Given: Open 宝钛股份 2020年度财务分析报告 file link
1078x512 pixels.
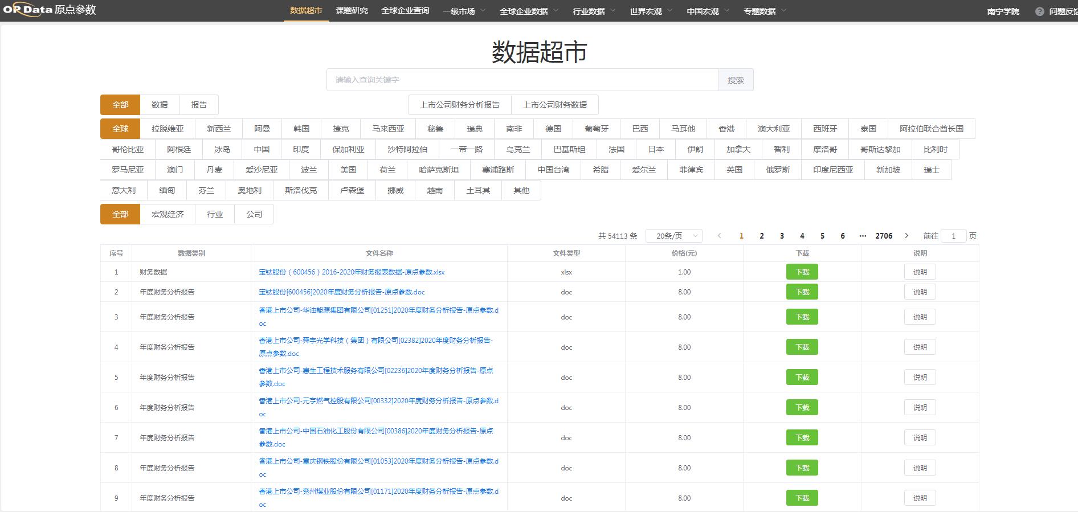Looking at the screenshot, I should tap(342, 292).
